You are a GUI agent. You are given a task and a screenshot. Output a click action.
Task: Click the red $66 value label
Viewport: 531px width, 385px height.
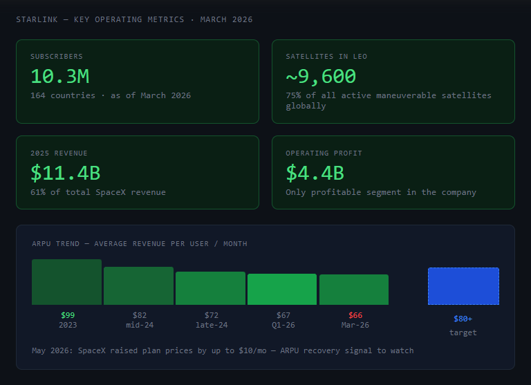point(355,315)
